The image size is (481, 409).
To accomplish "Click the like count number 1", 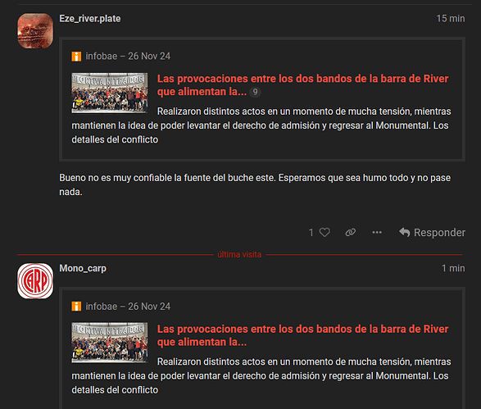I will pos(311,232).
